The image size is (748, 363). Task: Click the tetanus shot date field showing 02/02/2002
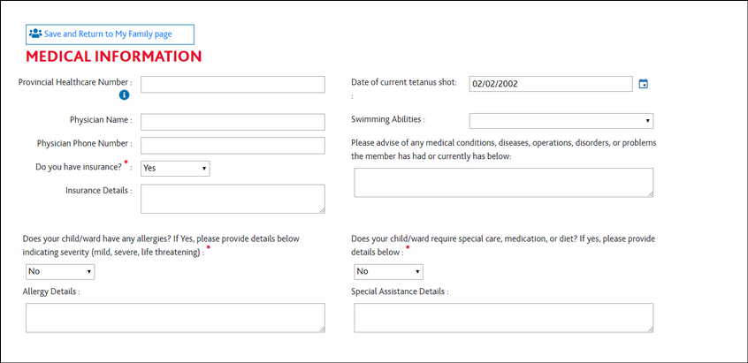click(551, 84)
